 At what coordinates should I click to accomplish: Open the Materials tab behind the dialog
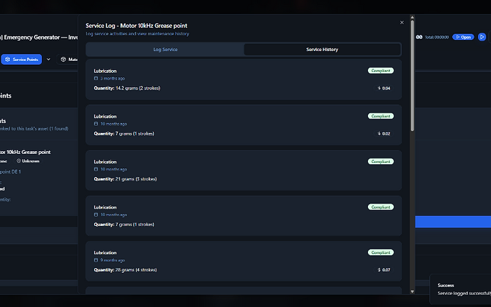tap(68, 59)
